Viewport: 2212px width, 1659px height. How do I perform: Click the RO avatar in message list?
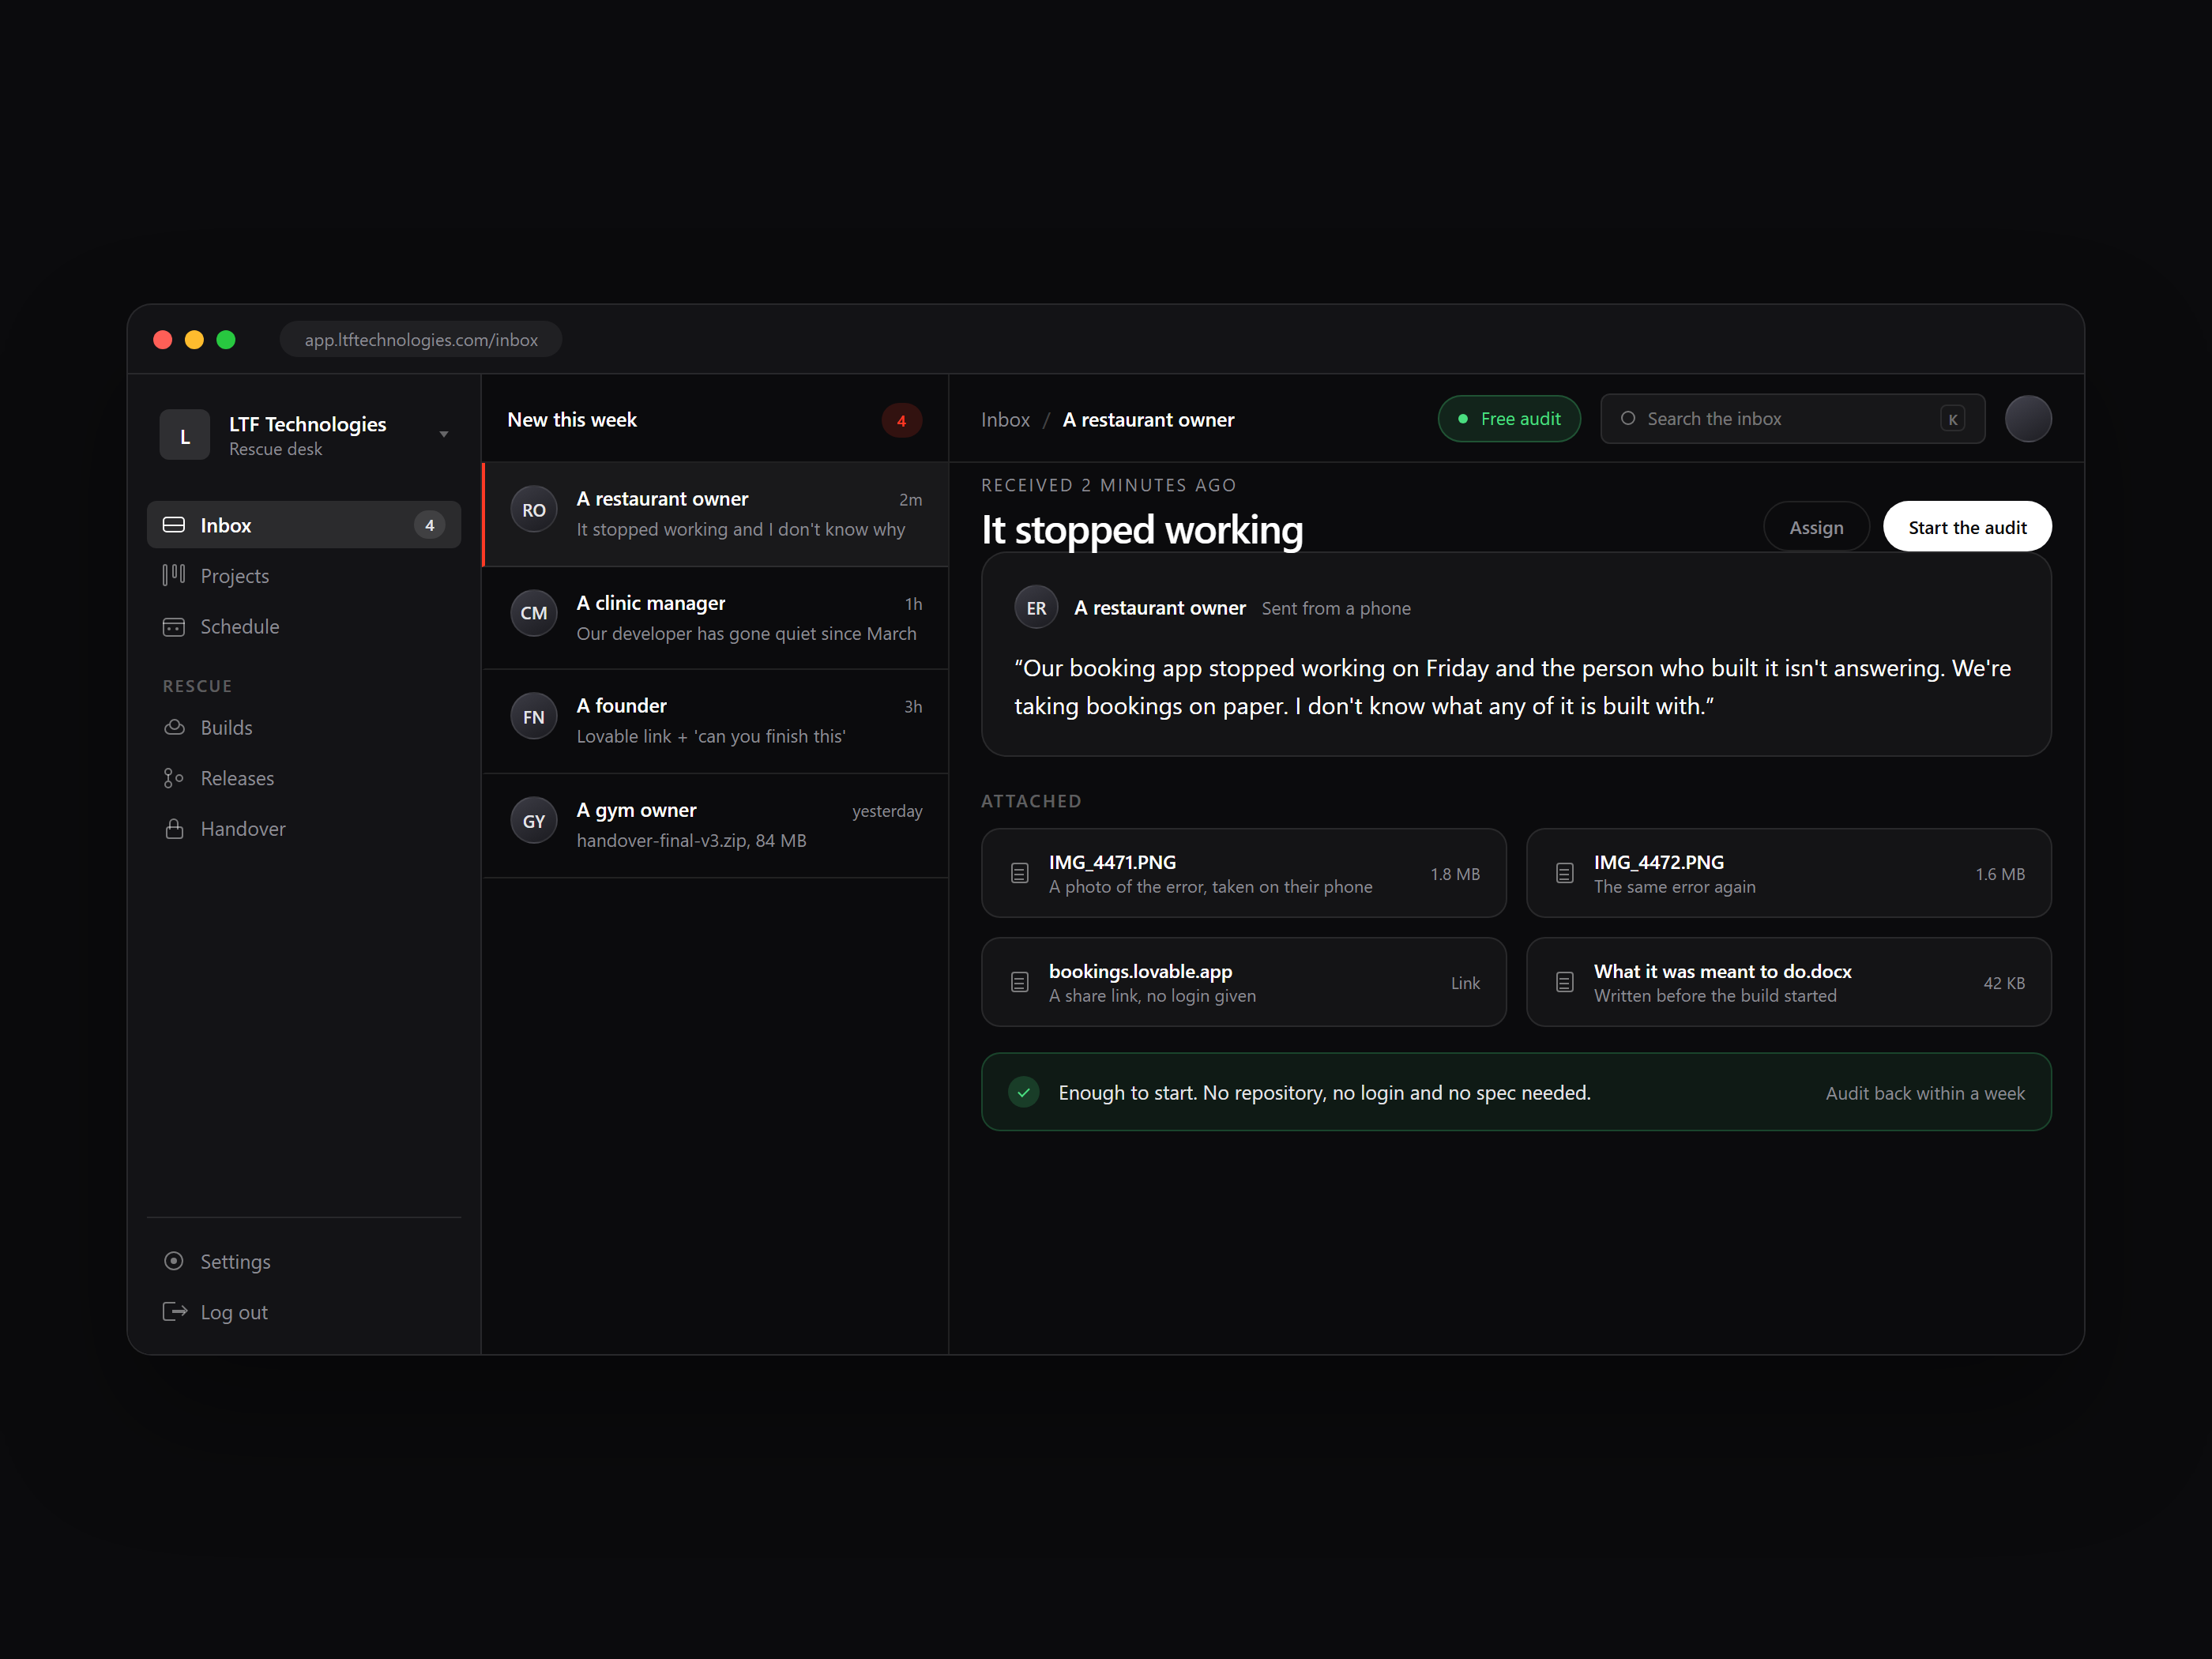click(534, 510)
